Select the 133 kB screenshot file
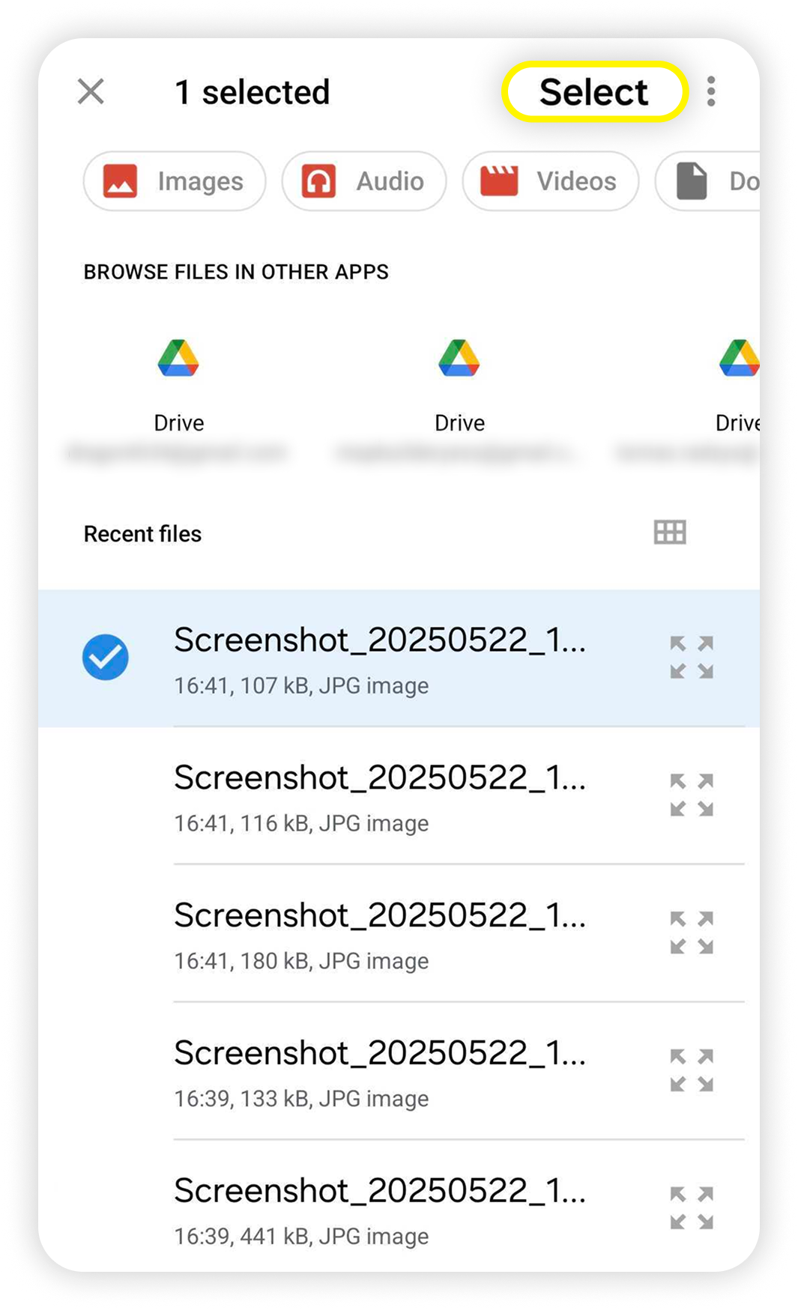Viewport: 798px width, 1310px height. (399, 1072)
